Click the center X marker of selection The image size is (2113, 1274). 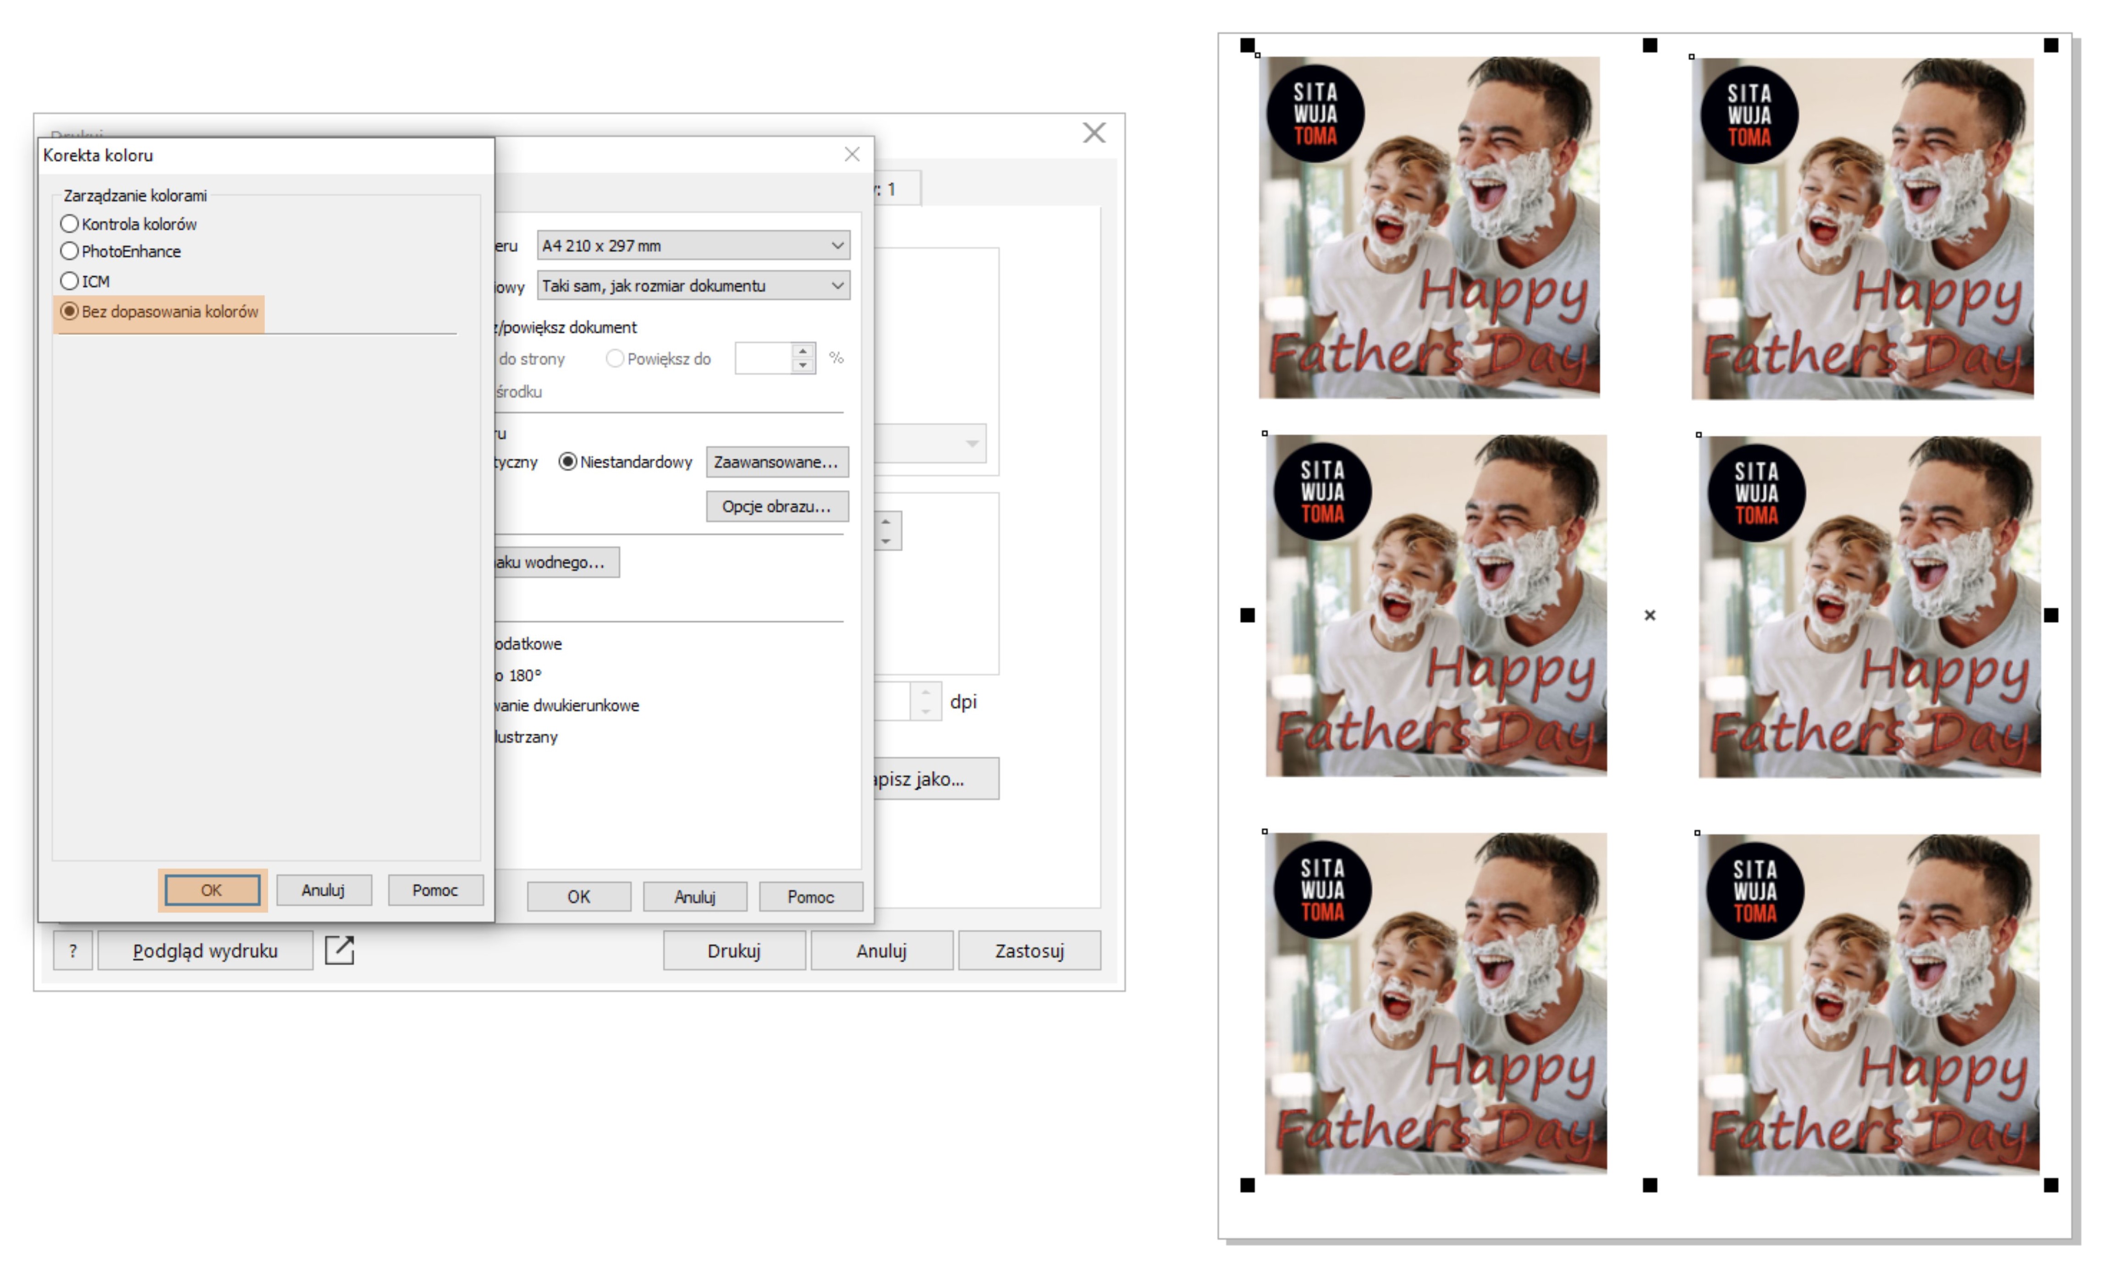click(1649, 615)
